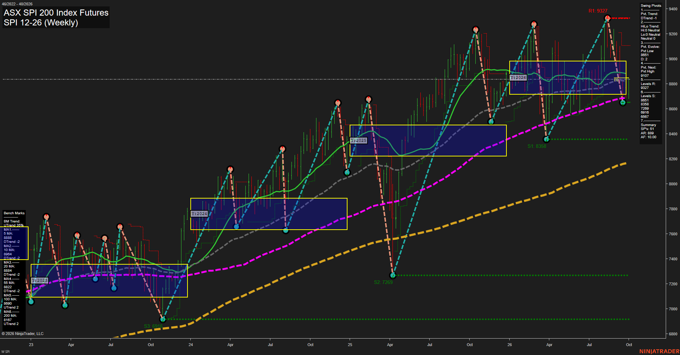This screenshot has height=355, width=680.
Task: Click the 9400 price axis label
Action: pyautogui.click(x=673, y=9)
